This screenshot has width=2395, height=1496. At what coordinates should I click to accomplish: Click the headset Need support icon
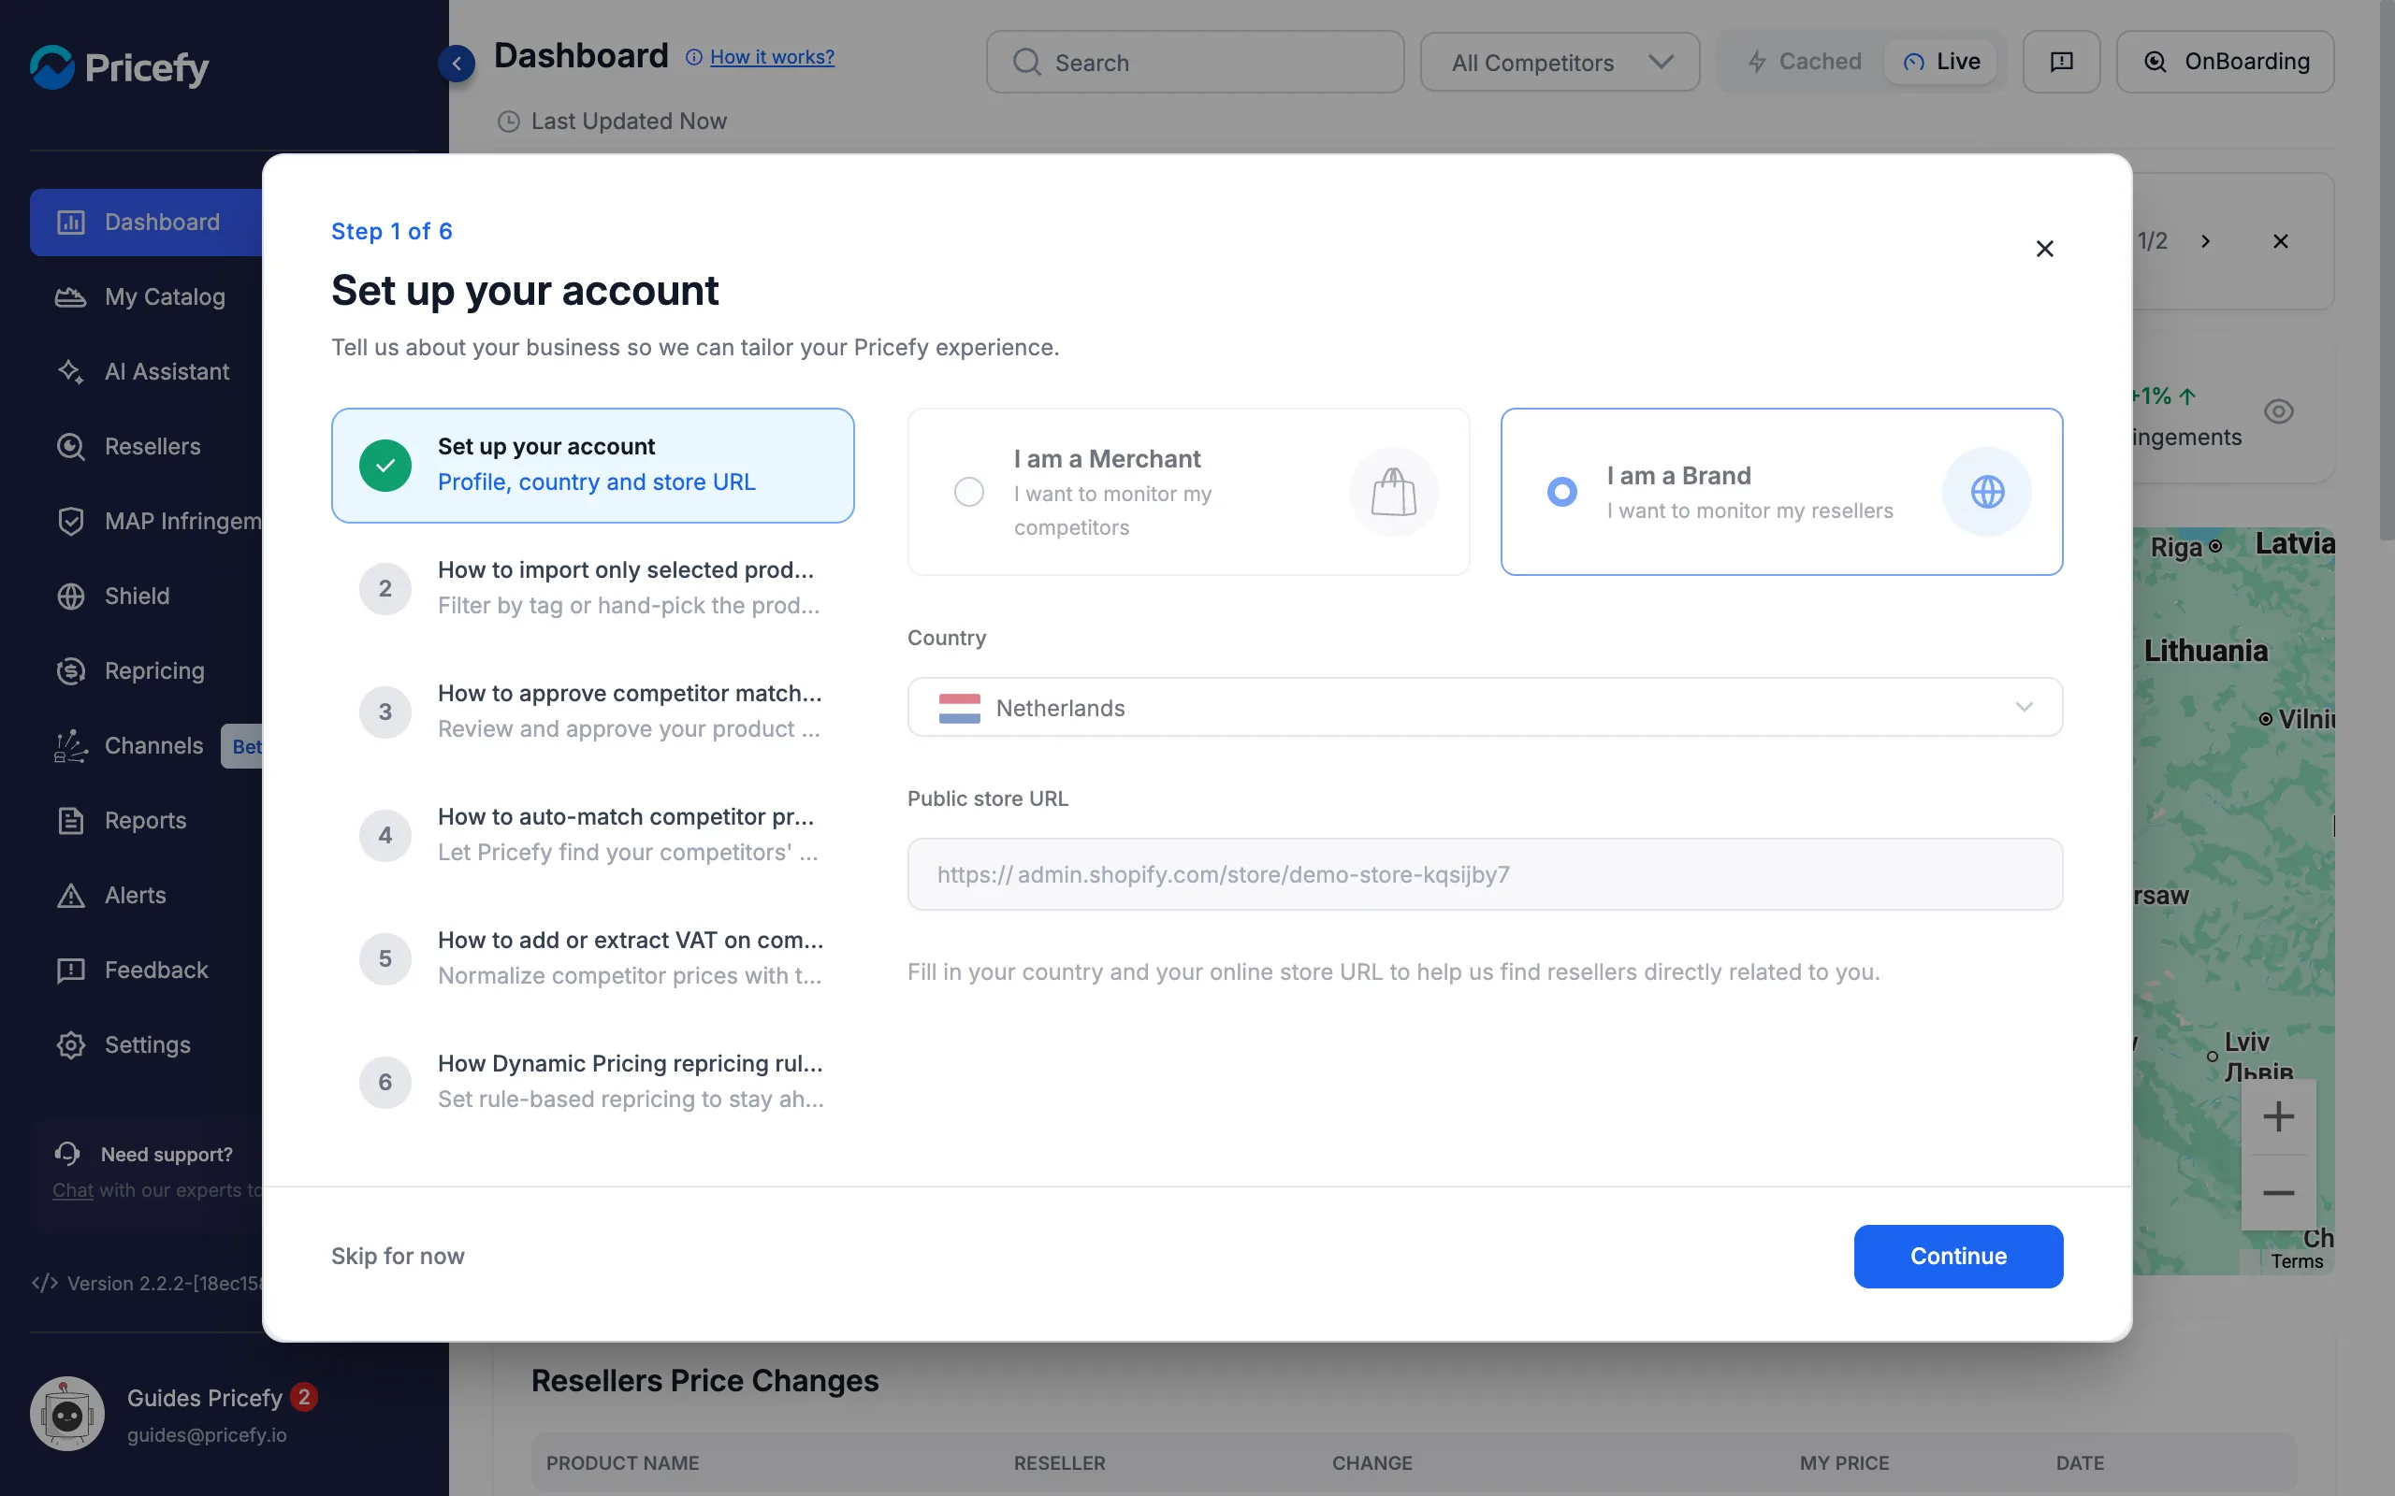[x=67, y=1153]
